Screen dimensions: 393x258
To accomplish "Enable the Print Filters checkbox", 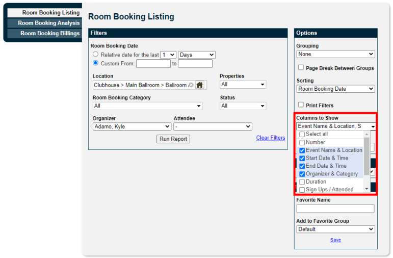I will pos(301,105).
